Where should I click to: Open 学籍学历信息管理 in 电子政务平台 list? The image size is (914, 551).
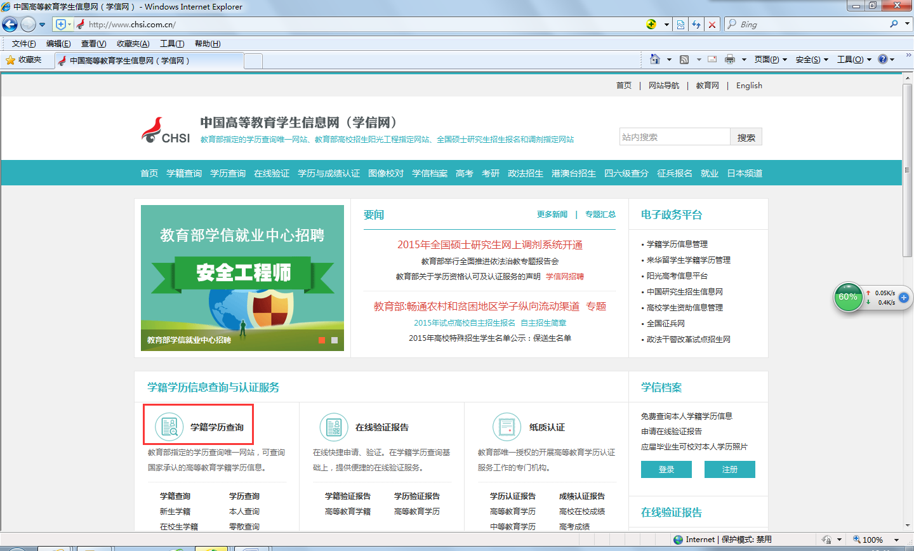point(677,244)
